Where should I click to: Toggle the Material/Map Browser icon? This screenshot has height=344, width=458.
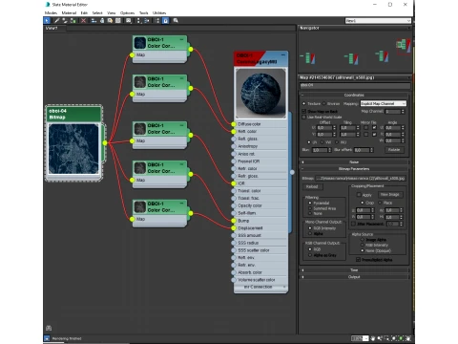(x=157, y=21)
